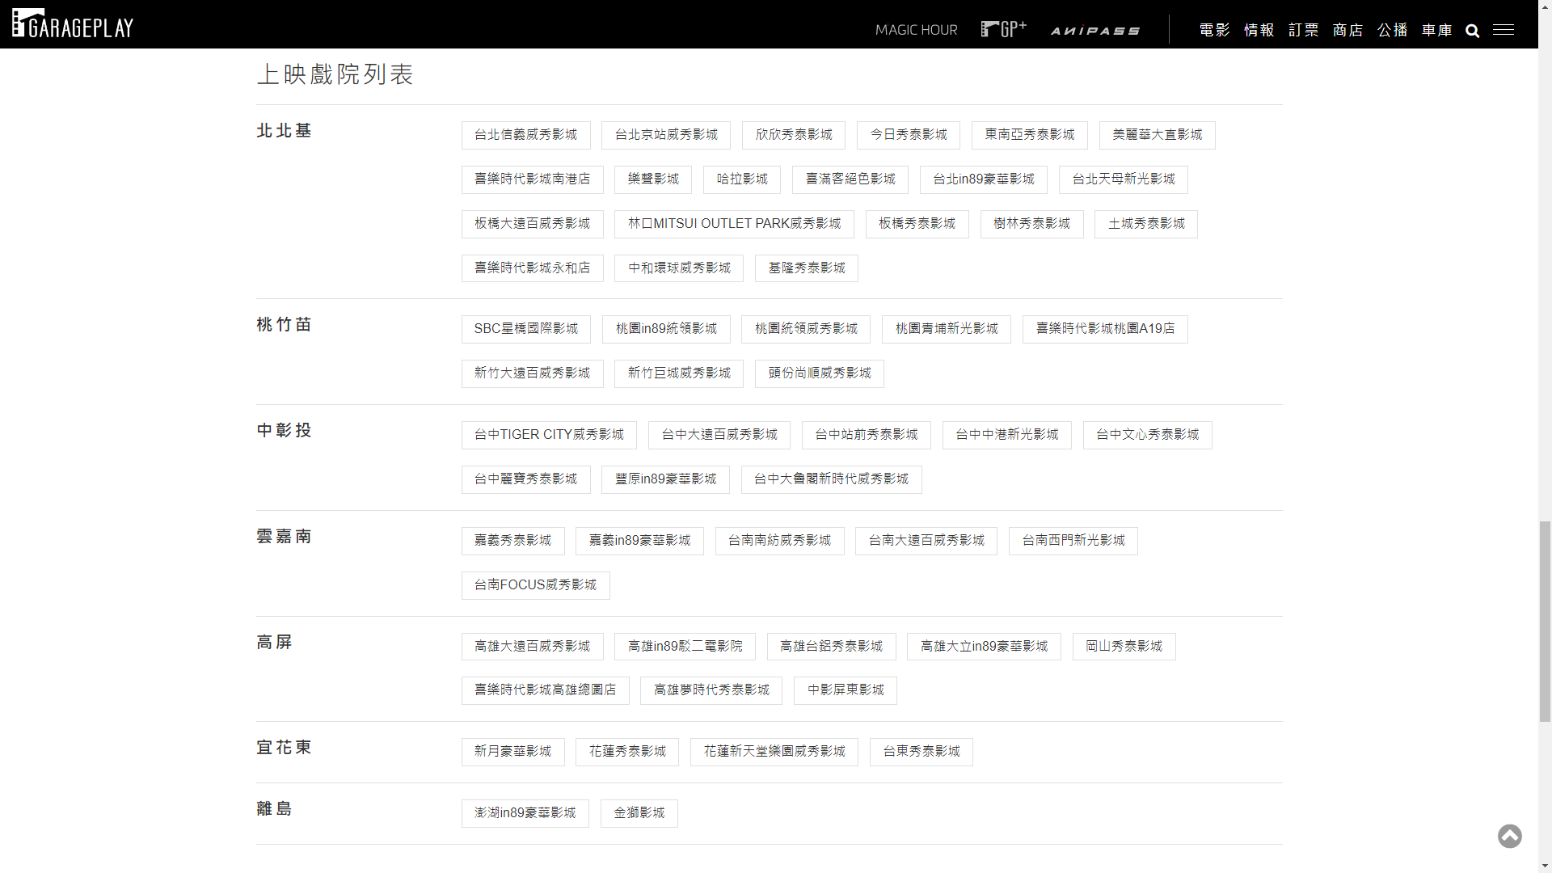
Task: Choose 哈拉影城 theater
Action: (742, 179)
